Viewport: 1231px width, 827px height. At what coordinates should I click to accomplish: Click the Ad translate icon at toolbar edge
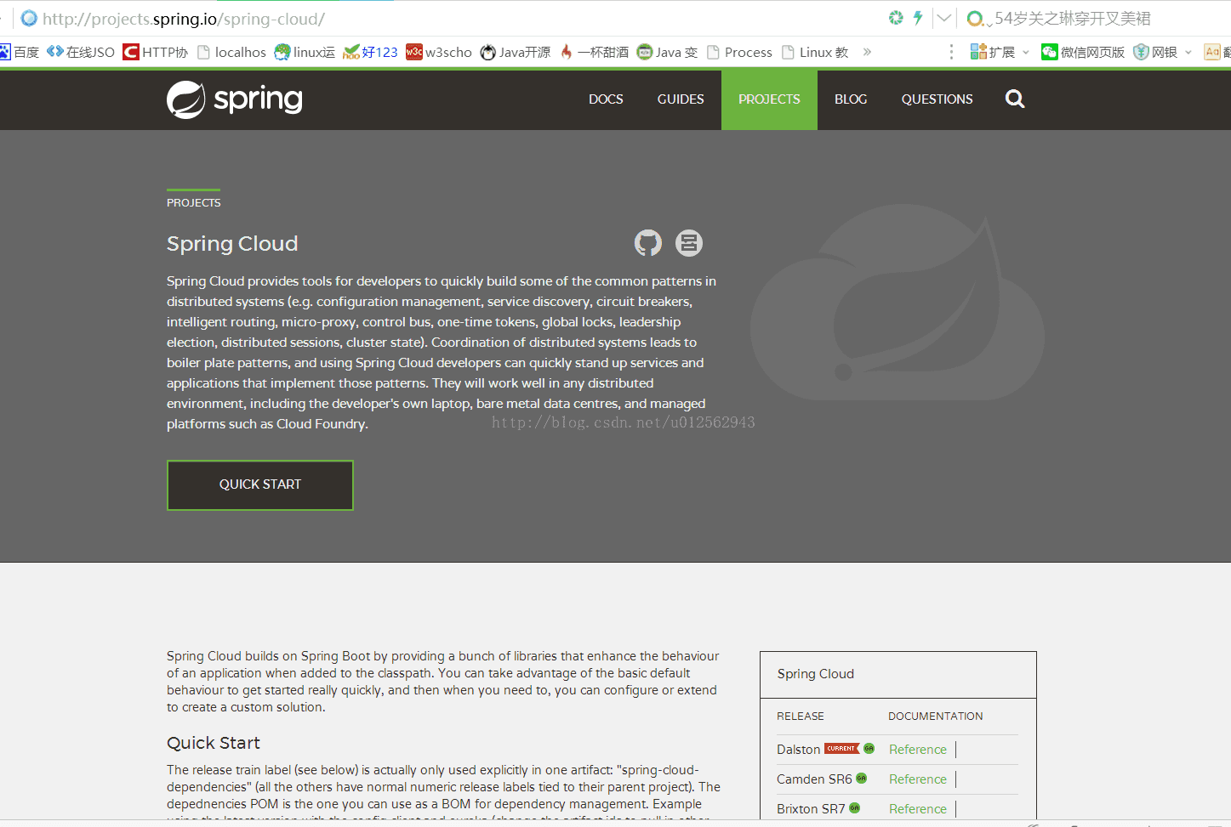(x=1212, y=52)
